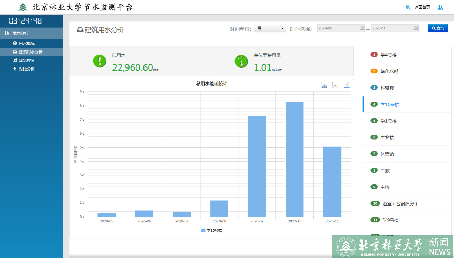The height and width of the screenshot is (258, 454).
Task: Click the blue 查询 search button
Action: point(438,28)
